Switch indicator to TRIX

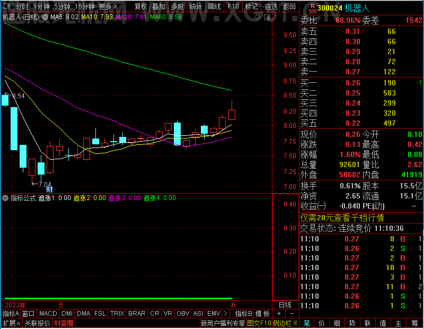(117, 314)
